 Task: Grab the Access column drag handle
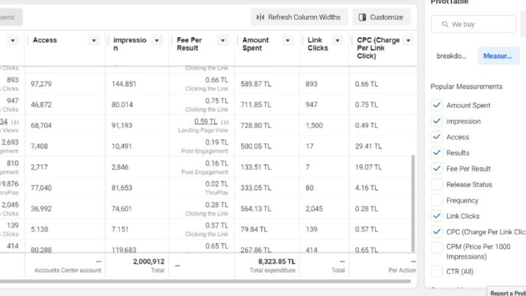coord(27,40)
